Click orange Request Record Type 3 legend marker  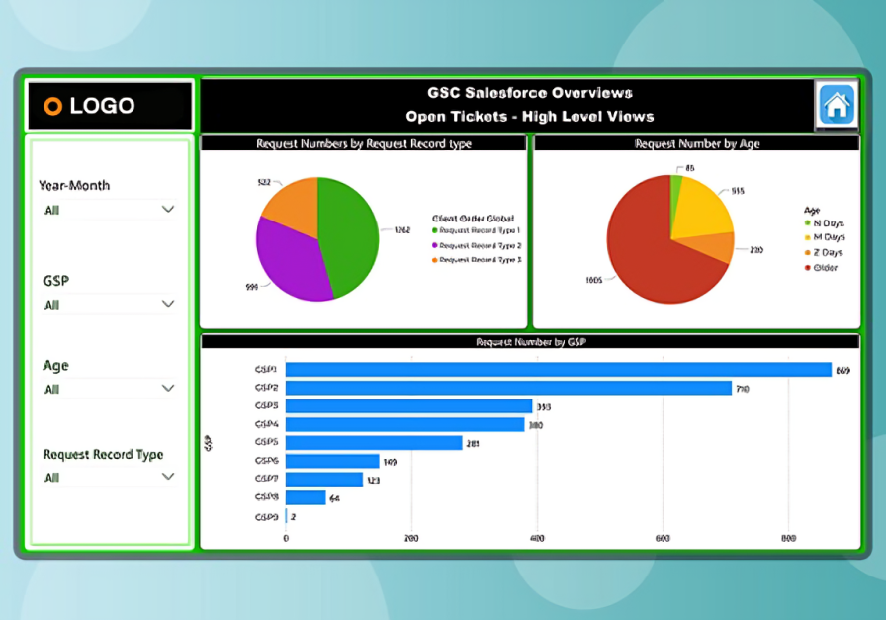coord(434,260)
